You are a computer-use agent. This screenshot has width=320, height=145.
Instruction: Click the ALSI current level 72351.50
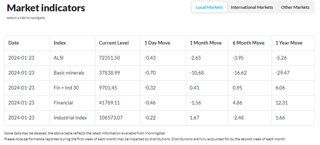(x=109, y=58)
